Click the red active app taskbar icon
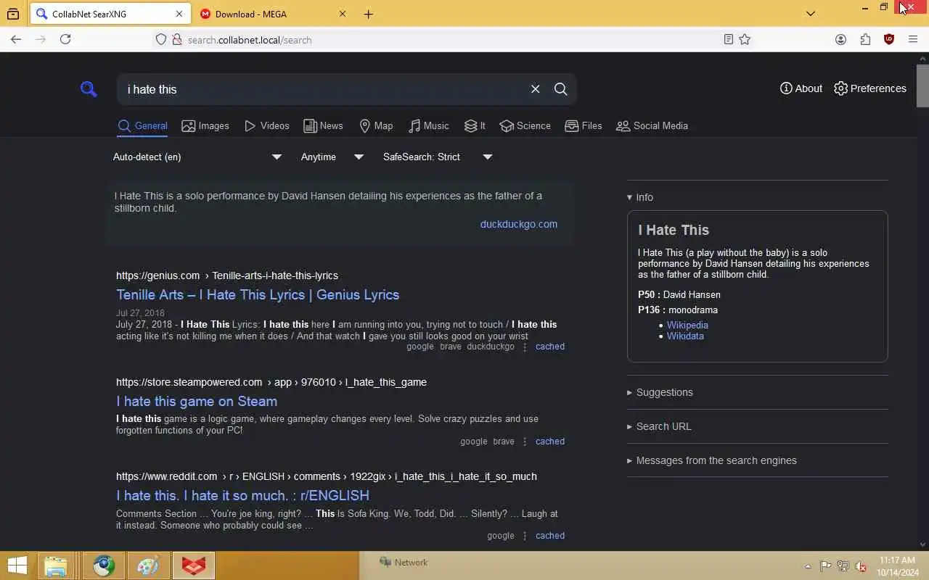This screenshot has height=580, width=929. tap(194, 565)
